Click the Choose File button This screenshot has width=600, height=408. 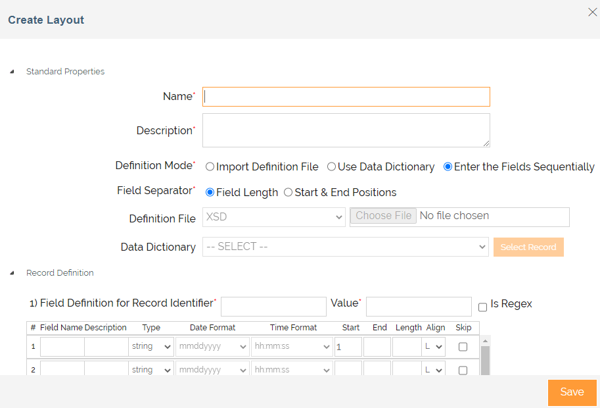coord(383,216)
